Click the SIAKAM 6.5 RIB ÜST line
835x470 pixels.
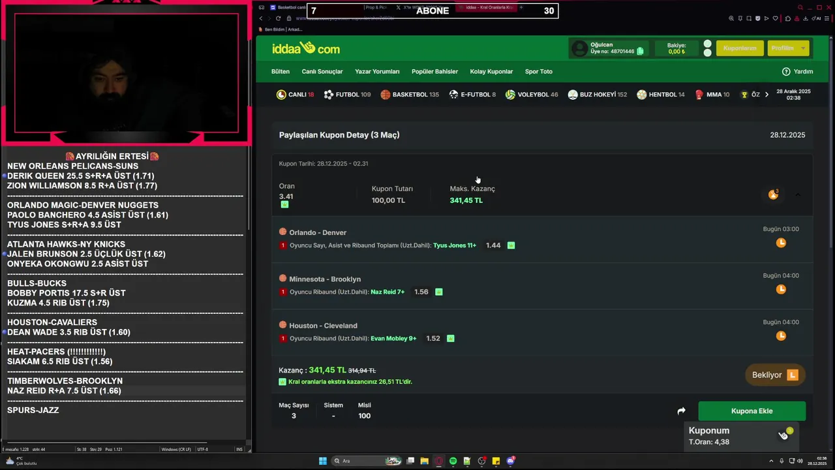click(59, 362)
